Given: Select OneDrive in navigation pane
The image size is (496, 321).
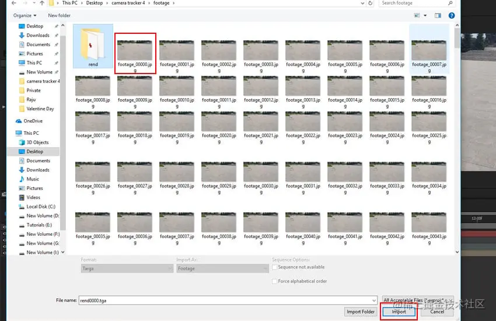Looking at the screenshot, I should click(33, 121).
